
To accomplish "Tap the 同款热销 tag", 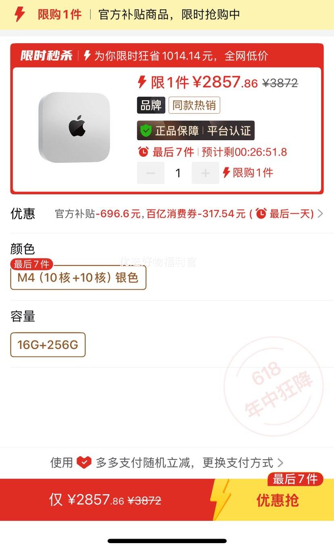I will point(194,105).
